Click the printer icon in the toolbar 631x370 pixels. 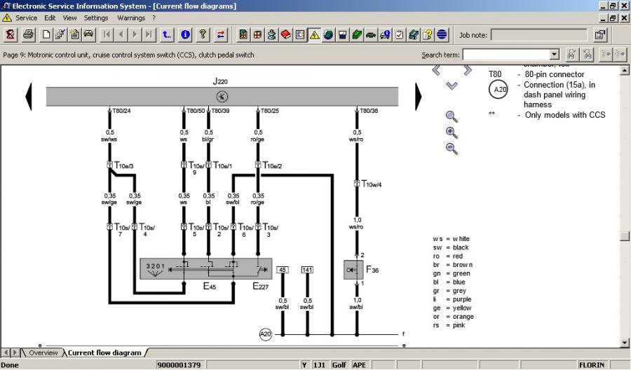click(28, 34)
